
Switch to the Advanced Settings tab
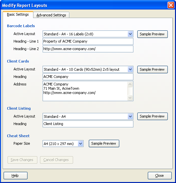coord(51,15)
